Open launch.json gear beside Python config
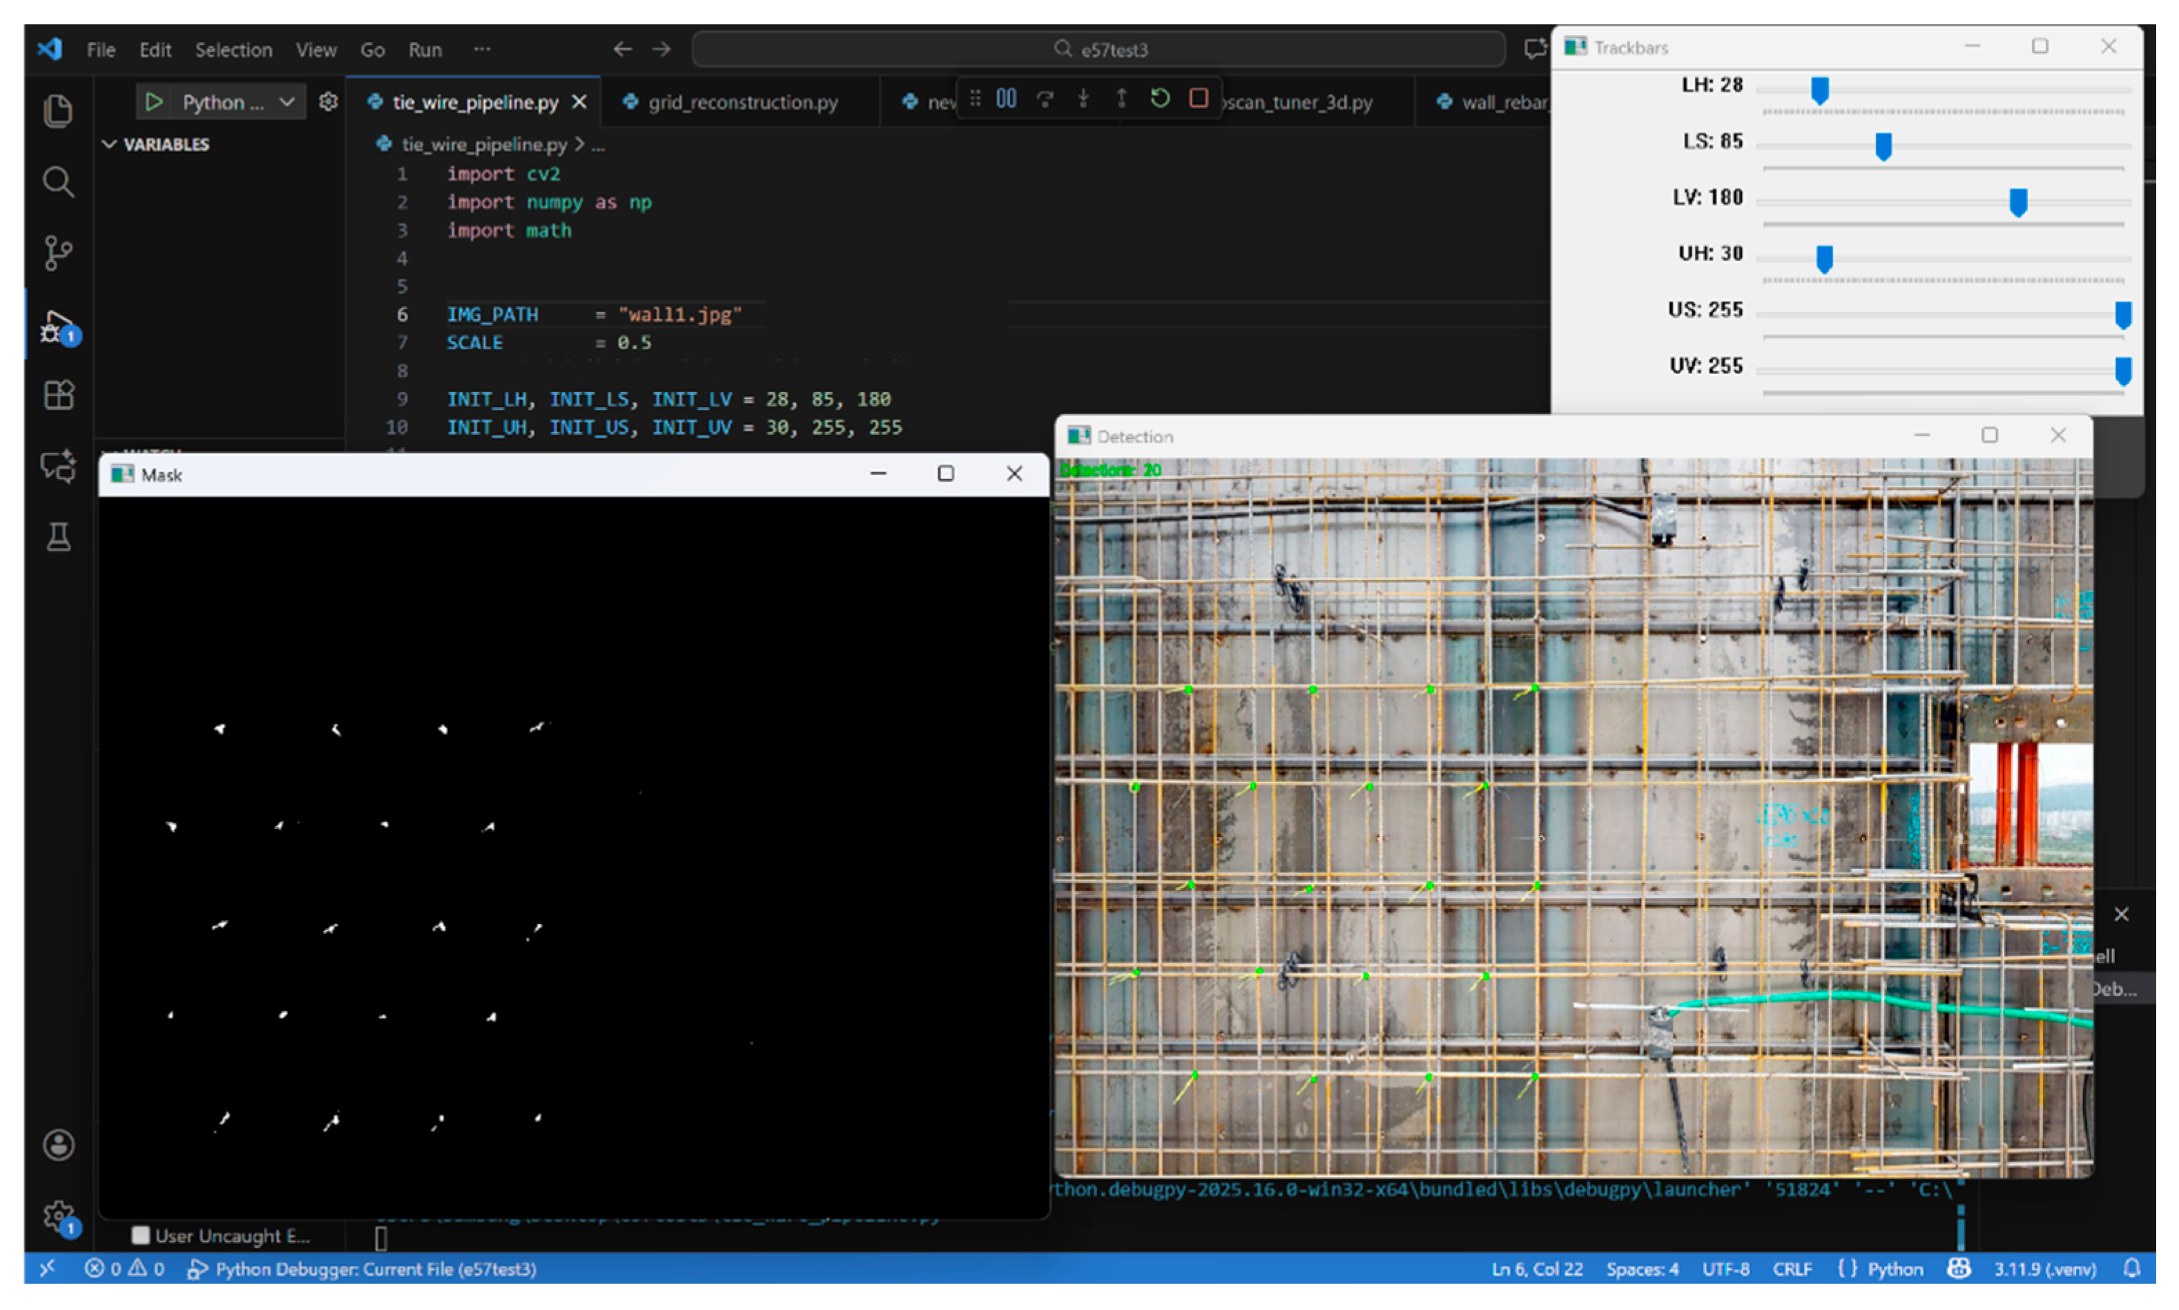 tap(329, 102)
